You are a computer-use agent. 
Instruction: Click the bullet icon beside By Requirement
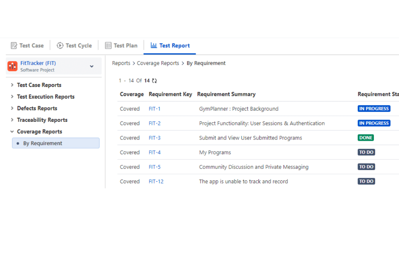pyautogui.click(x=18, y=143)
